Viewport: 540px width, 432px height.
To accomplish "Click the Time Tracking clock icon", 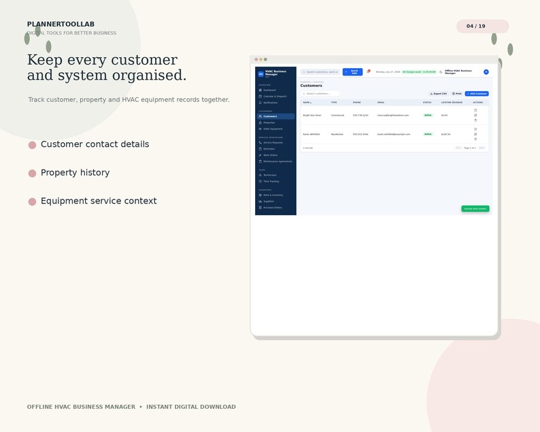I will tap(260, 181).
